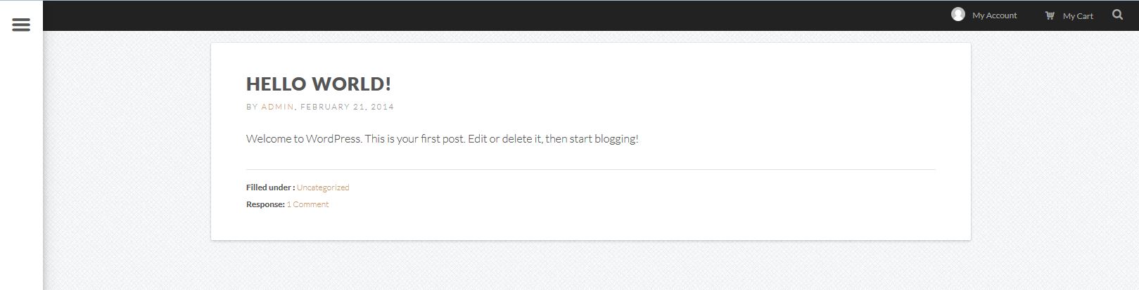Open the hamburger menu in the sidebar
Screen dimensions: 1139x290
pyautogui.click(x=21, y=25)
